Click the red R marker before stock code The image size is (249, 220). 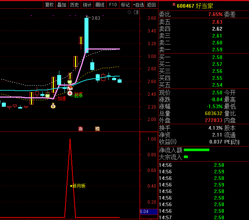click(174, 5)
